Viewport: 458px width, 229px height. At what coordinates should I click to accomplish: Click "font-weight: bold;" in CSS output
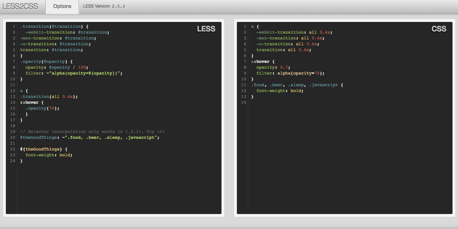click(x=280, y=91)
